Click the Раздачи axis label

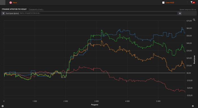tap(94, 105)
